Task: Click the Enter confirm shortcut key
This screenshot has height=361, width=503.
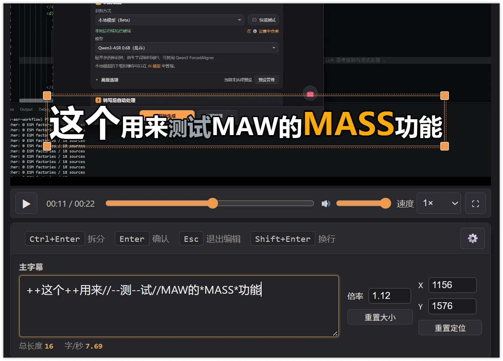Action: [x=132, y=239]
